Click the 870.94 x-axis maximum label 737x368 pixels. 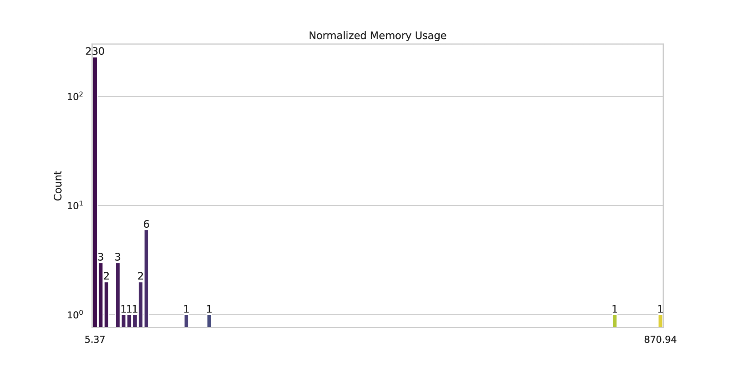click(x=660, y=340)
